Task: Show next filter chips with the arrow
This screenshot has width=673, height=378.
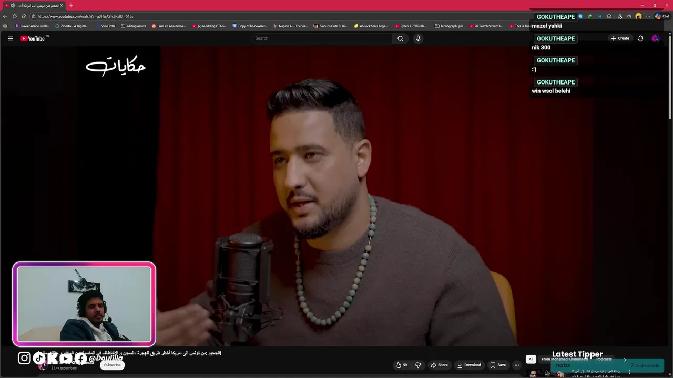Action: coord(625,359)
